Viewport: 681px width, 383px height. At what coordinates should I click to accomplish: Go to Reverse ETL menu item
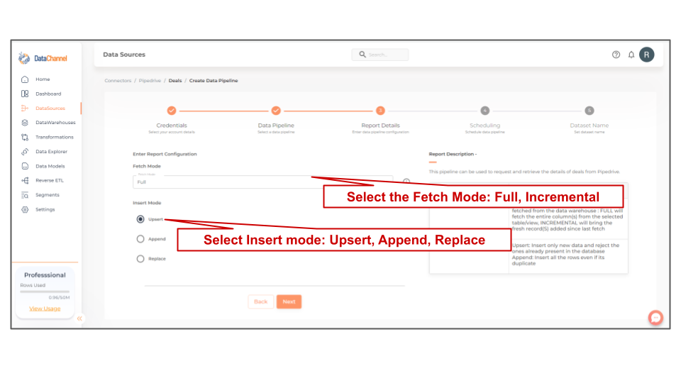pos(50,180)
